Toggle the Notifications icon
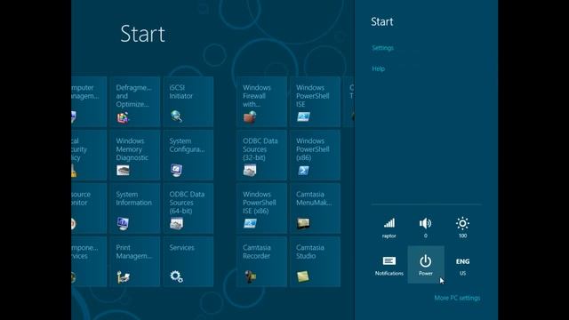Image resolution: width=569 pixels, height=320 pixels. (389, 265)
